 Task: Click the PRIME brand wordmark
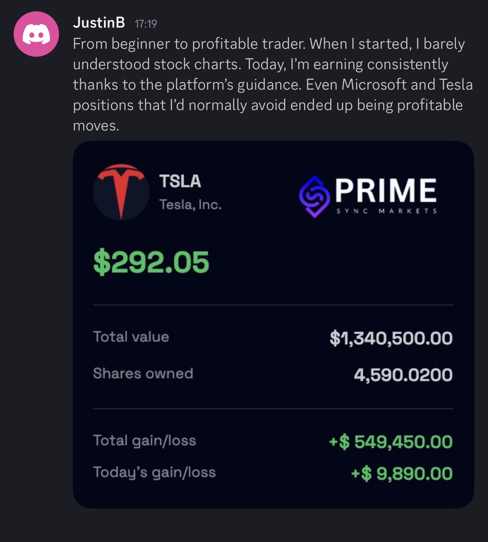[385, 190]
